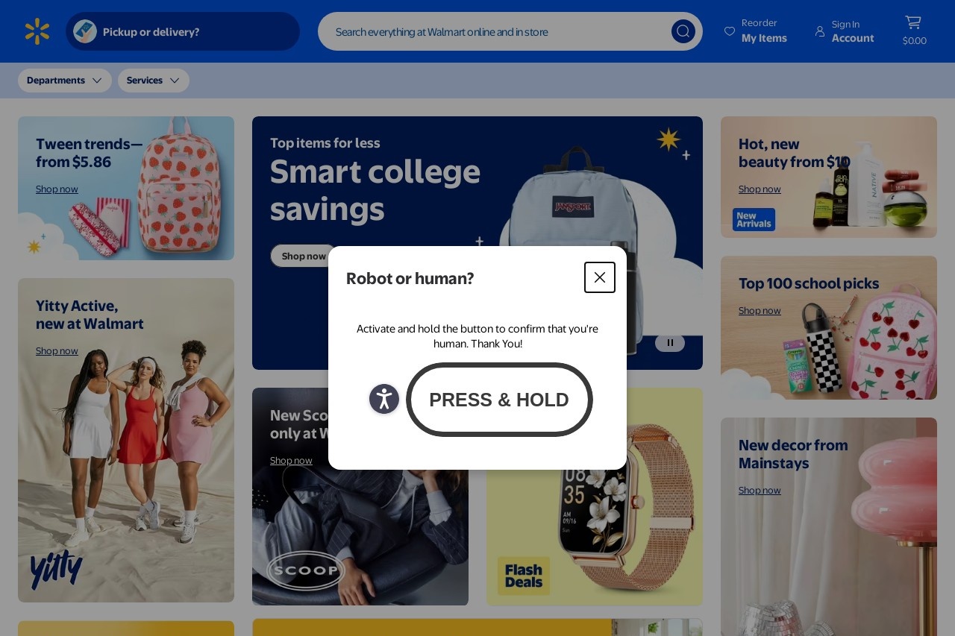The image size is (955, 636).
Task: Open the shopping cart icon
Action: coord(913,23)
